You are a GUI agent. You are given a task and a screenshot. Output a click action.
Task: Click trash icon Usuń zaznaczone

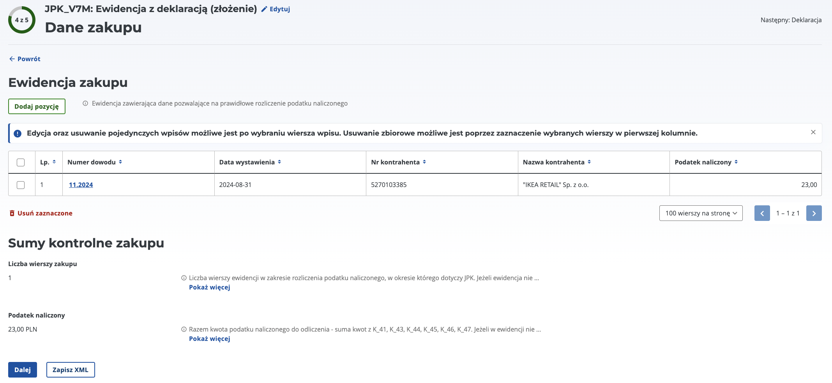12,213
